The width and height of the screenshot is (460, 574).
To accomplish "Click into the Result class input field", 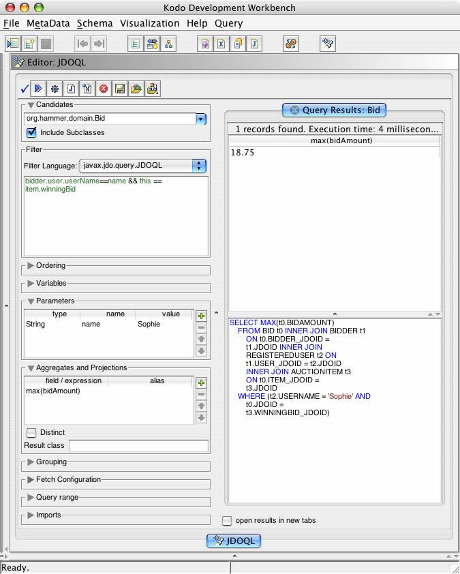I will 138,446.
